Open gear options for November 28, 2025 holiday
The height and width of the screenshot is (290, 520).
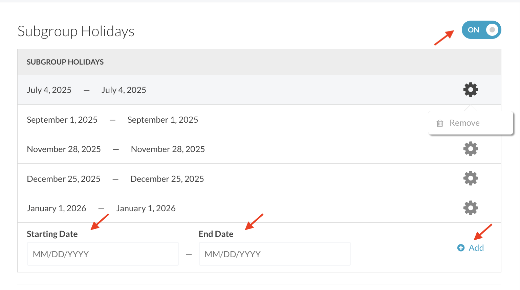471,149
